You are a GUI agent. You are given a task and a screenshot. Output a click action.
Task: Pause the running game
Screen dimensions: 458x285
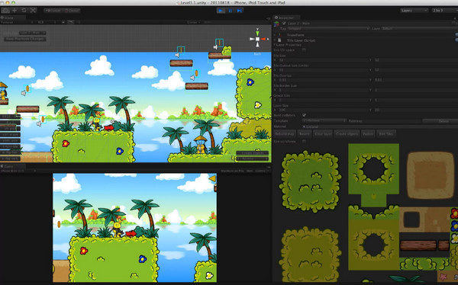(231, 11)
